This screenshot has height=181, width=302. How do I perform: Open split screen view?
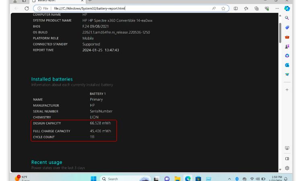tap(236, 8)
